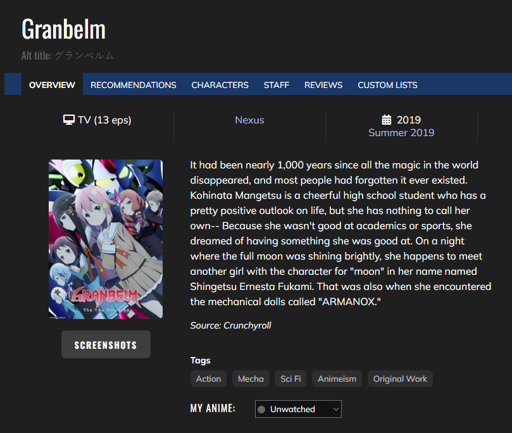Open the Custom Lists tab
512x433 pixels.
[x=387, y=85]
